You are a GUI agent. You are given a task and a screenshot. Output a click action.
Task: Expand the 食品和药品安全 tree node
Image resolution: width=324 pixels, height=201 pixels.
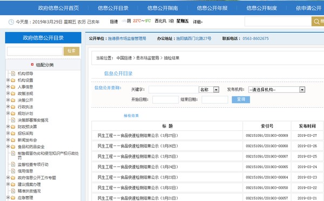[8, 147]
